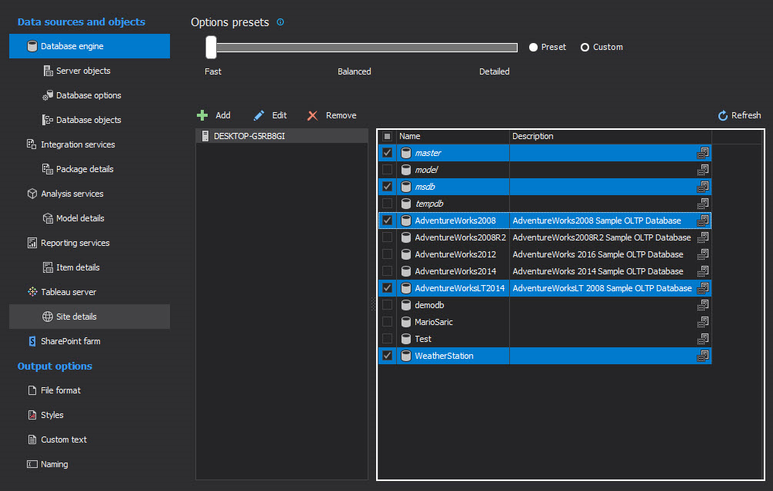The width and height of the screenshot is (773, 491).
Task: Uncheck the msdb database checkbox
Action: pos(387,187)
